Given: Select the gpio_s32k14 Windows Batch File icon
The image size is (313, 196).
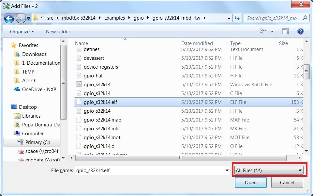Looking at the screenshot, I should [79, 84].
